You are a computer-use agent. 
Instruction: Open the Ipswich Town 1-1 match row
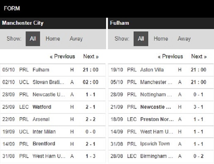pyautogui.click(x=161, y=144)
